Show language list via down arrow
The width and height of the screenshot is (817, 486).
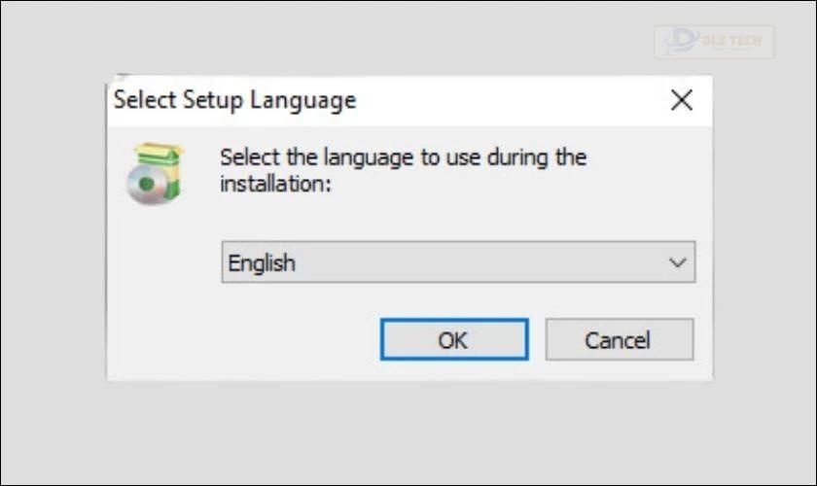(677, 262)
